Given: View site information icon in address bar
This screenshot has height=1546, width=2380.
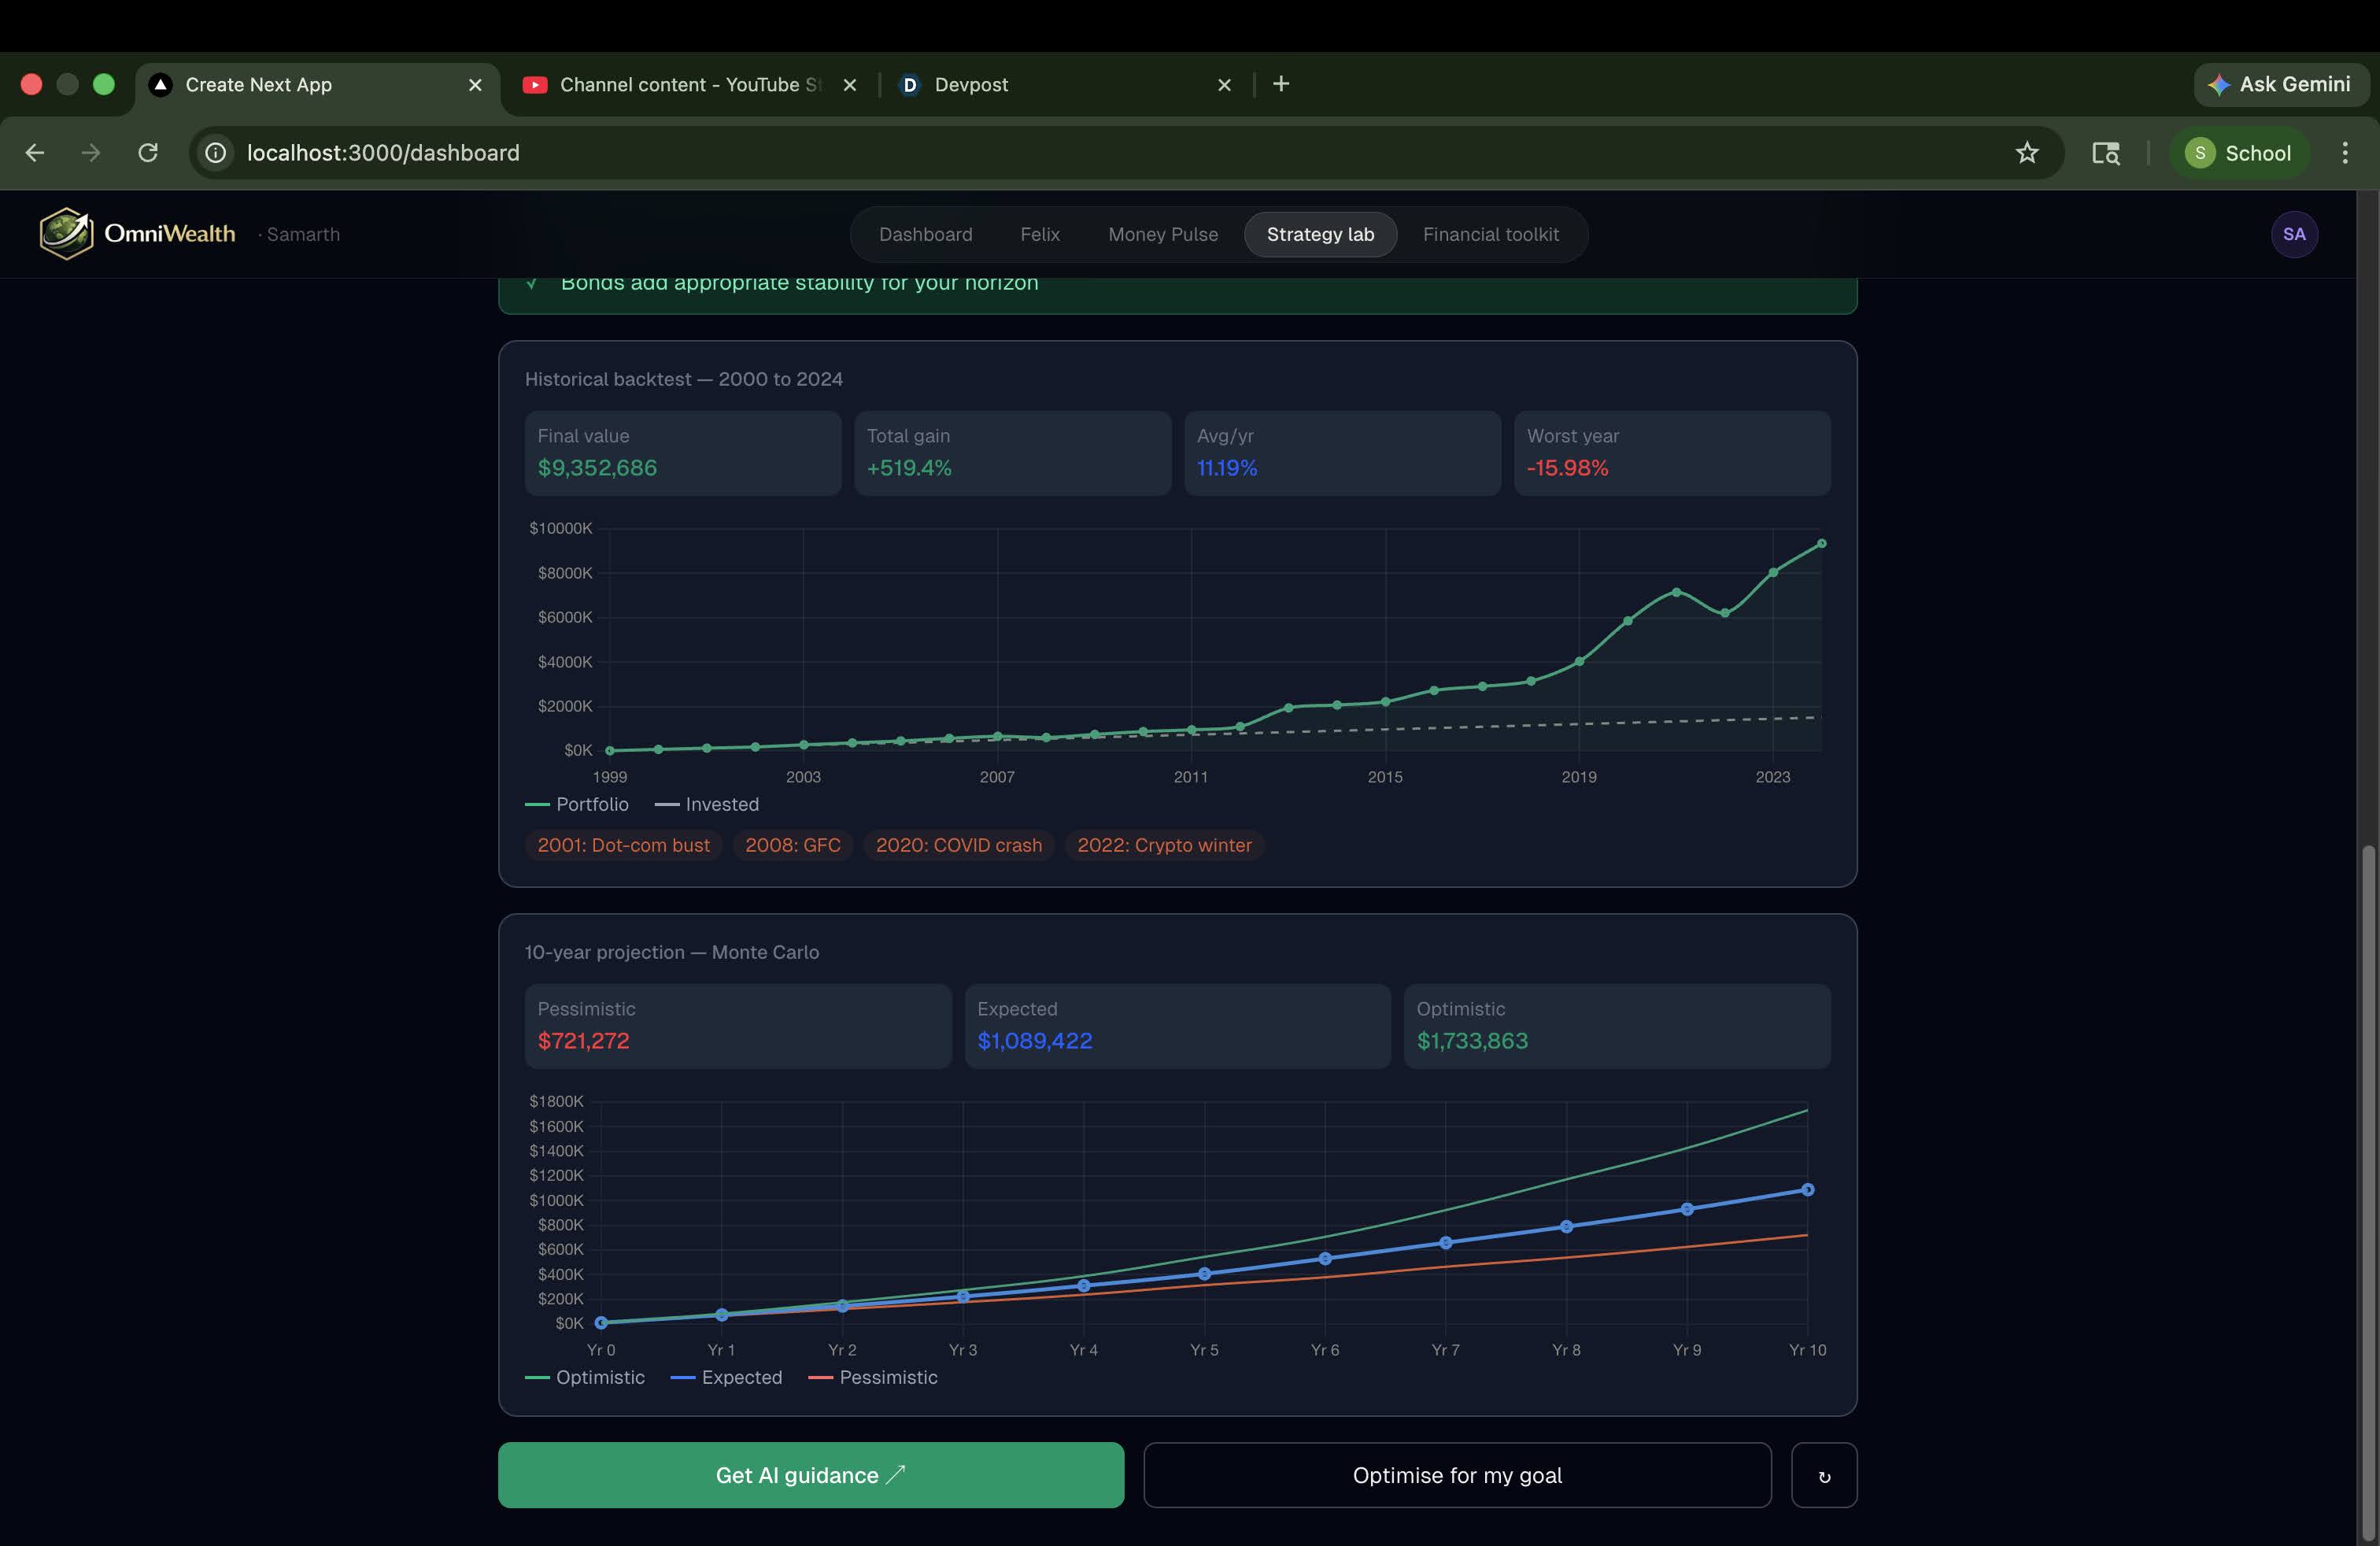Looking at the screenshot, I should coord(216,153).
